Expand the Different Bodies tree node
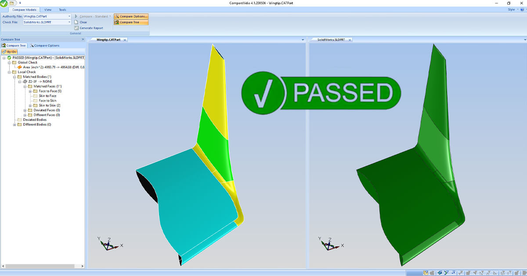527x276 pixels. 14,124
